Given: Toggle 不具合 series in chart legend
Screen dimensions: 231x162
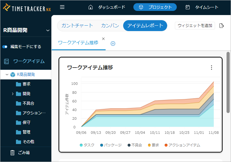Looking at the screenshot, I should 134,145.
